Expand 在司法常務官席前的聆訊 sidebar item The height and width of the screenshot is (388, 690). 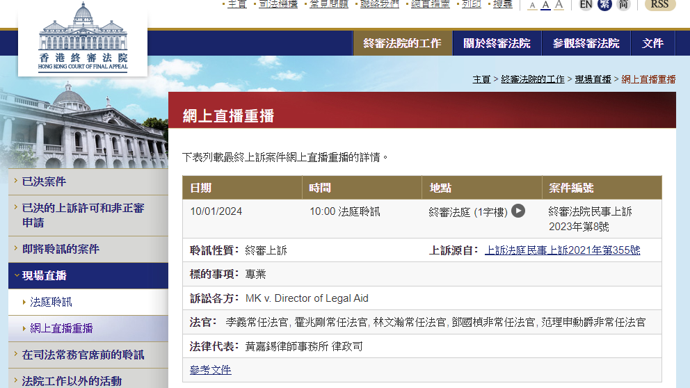[83, 355]
